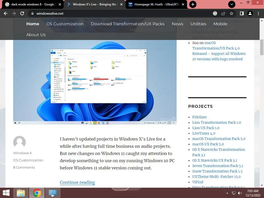The image size is (264, 198).
Task: Open LiveTuner 4.0 project link
Action: click(x=204, y=133)
